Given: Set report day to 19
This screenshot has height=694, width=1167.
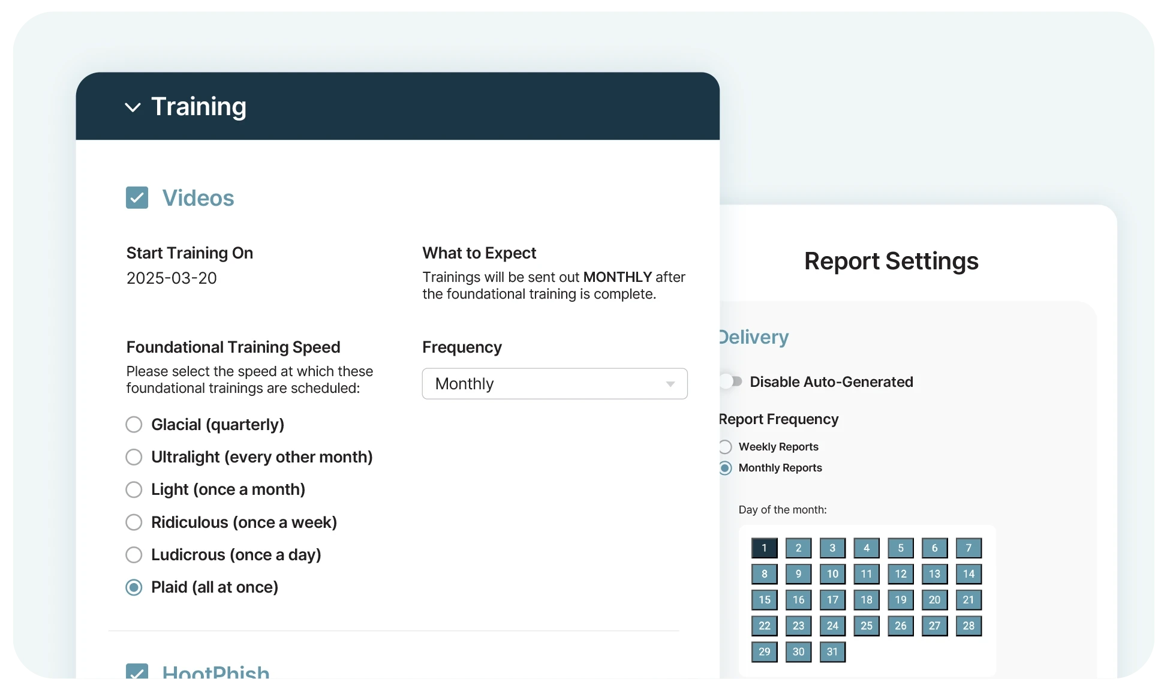Looking at the screenshot, I should coord(901,600).
